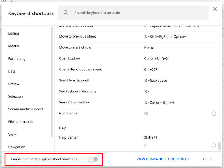Viewport: 224px width, 168px height.
Task: Click the ⌘+Option+Shift+H shortcut text
Action: [x=159, y=103]
